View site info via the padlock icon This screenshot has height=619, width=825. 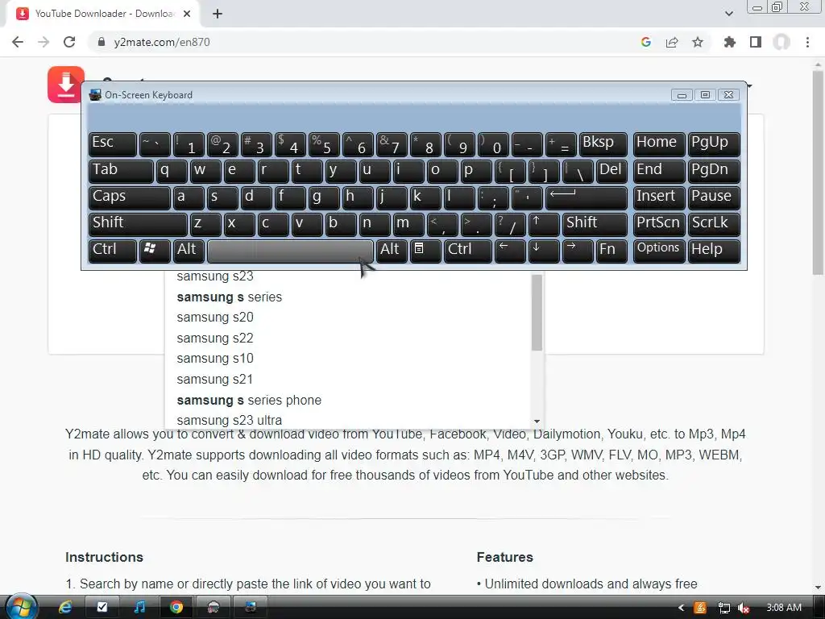(x=102, y=42)
